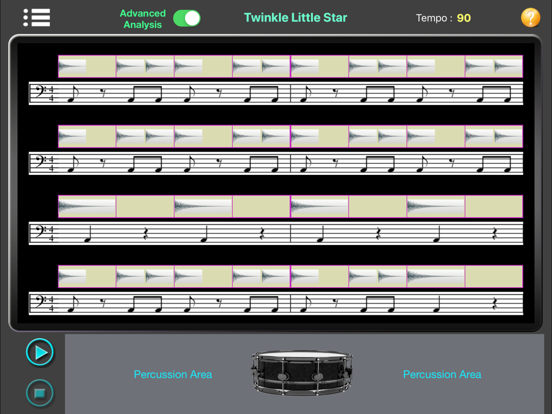Click the Twinkle Little Star title
This screenshot has height=414, width=552.
(295, 17)
